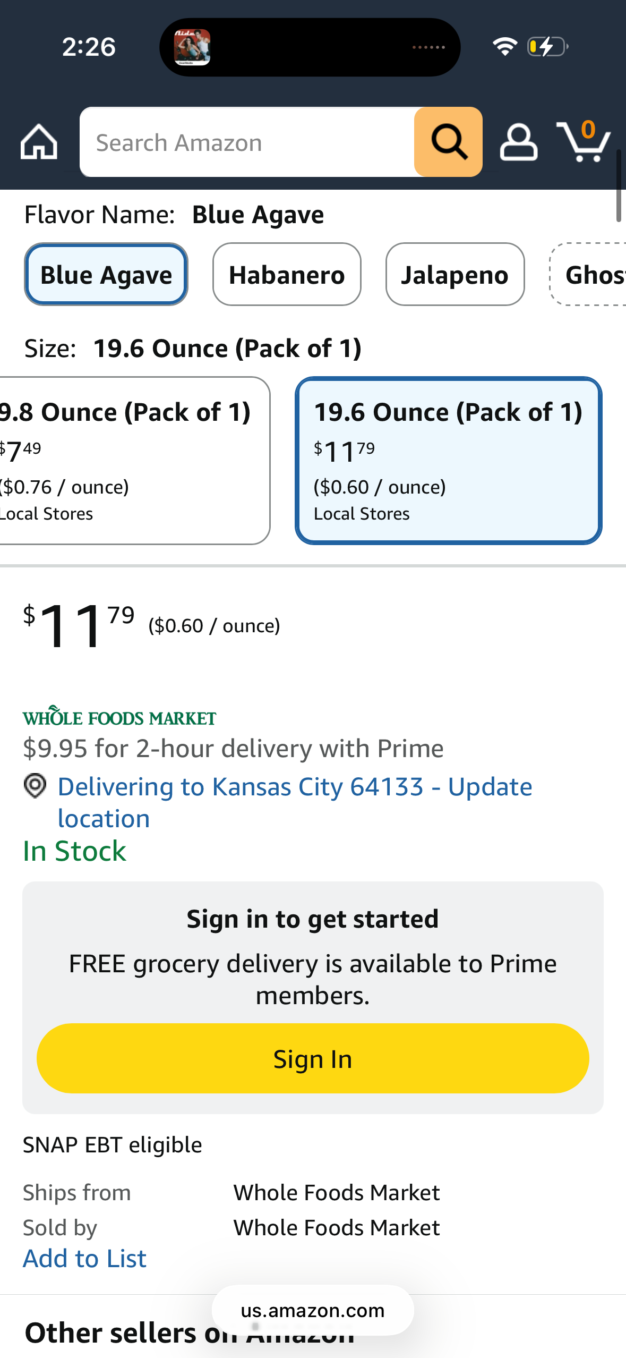Tap the Whole Foods Market logo

point(119,716)
